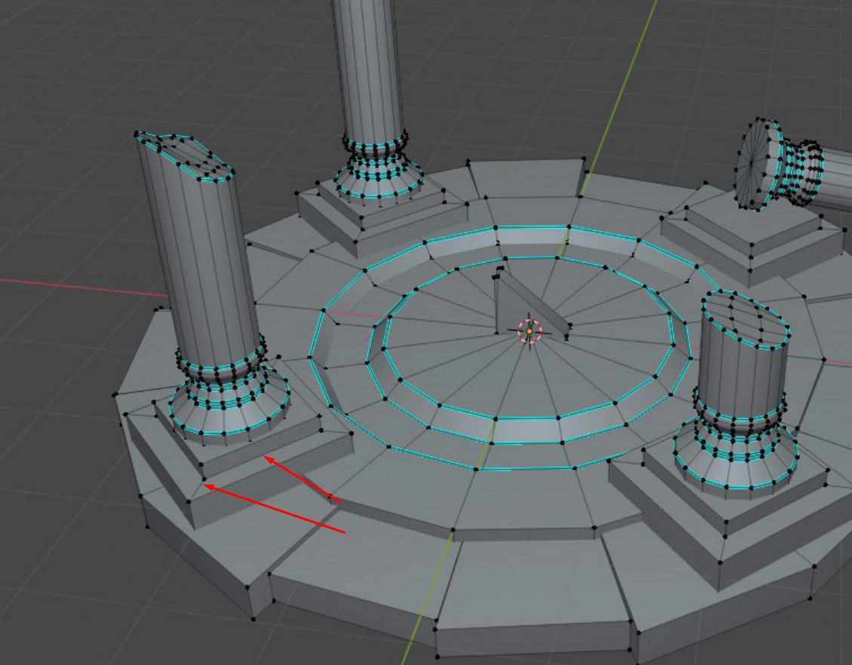Select the slanted top of the short broken column
Viewport: 852px width, 665px height.
[x=746, y=319]
